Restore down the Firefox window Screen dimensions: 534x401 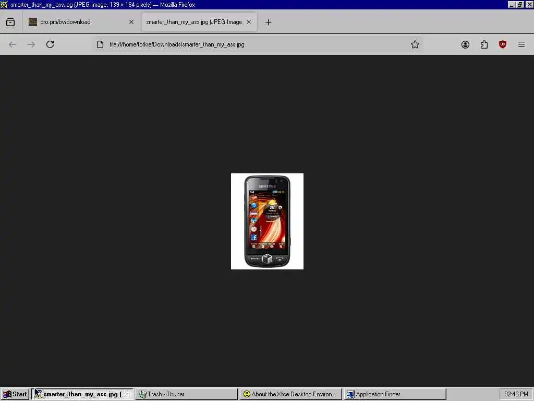pyautogui.click(x=520, y=5)
